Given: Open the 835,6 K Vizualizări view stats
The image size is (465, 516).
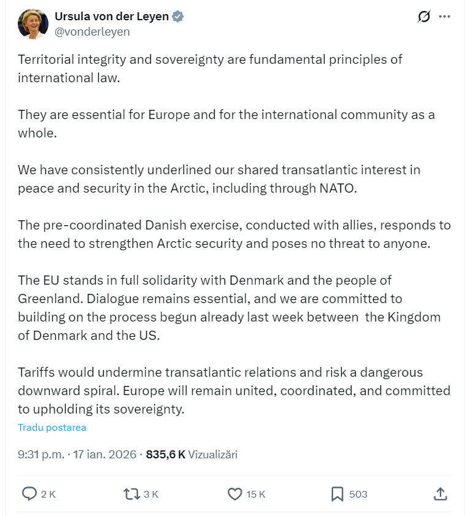Looking at the screenshot, I should 191,455.
